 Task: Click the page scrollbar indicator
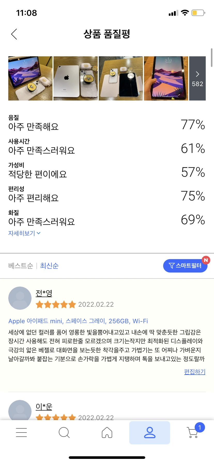pyautogui.click(x=212, y=57)
